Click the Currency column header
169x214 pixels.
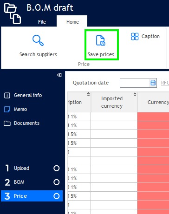coord(153,102)
